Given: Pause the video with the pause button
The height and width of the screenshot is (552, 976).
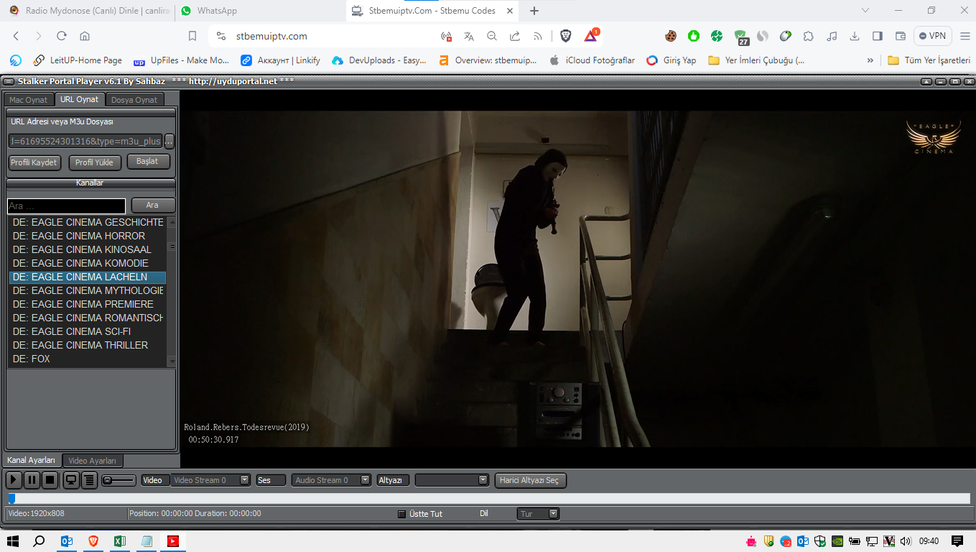Looking at the screenshot, I should [x=32, y=480].
